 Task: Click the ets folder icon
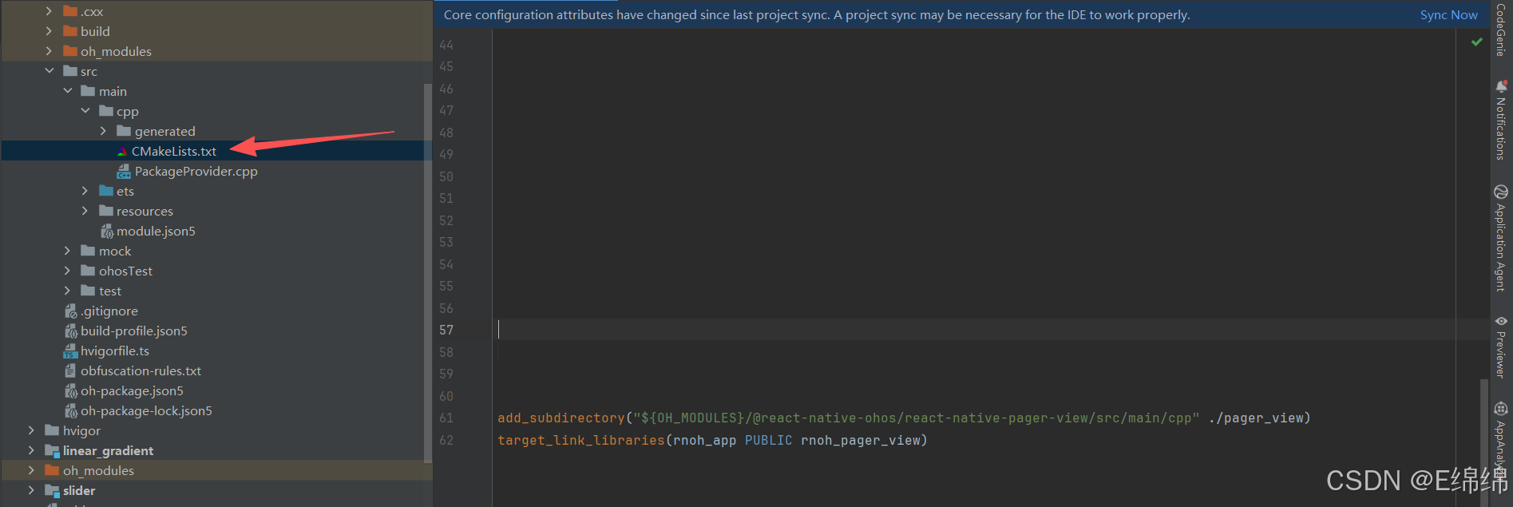[x=106, y=191]
